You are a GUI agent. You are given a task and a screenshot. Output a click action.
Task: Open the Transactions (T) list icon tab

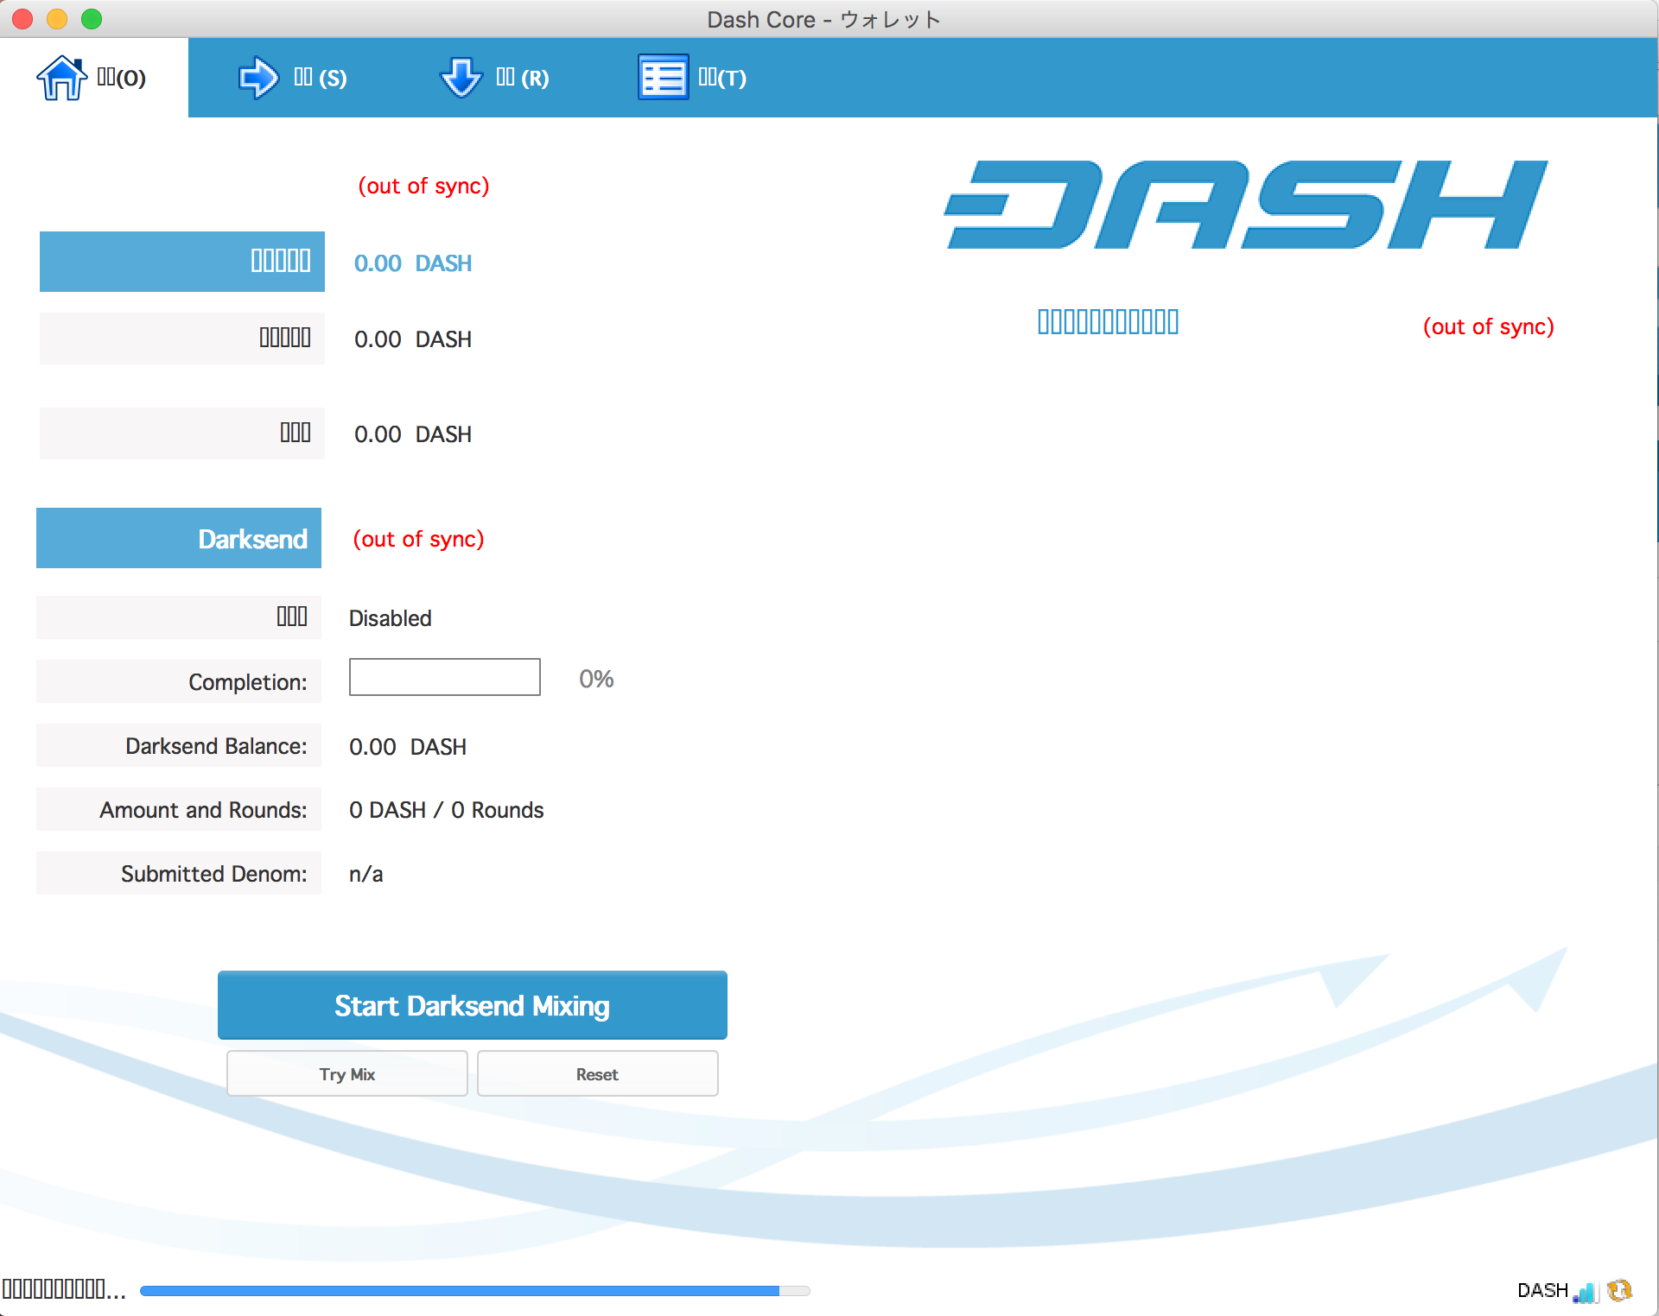click(692, 78)
